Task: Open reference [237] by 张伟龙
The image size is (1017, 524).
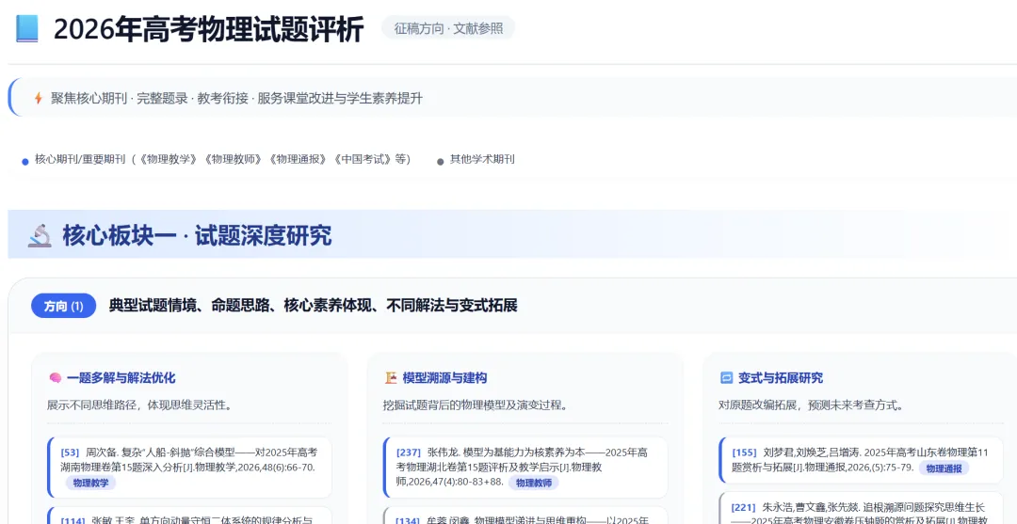Action: [525, 467]
